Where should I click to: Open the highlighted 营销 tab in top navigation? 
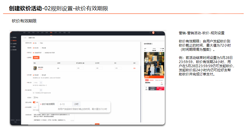coord(51,33)
